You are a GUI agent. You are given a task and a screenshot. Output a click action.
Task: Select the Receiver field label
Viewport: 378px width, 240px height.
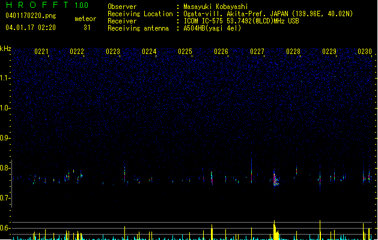tap(122, 21)
